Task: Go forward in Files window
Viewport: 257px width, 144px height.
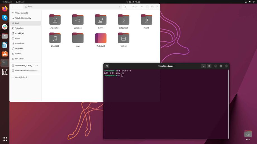Action: coord(18,7)
